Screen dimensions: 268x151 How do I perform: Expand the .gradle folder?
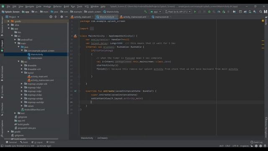click(x=8, y=21)
